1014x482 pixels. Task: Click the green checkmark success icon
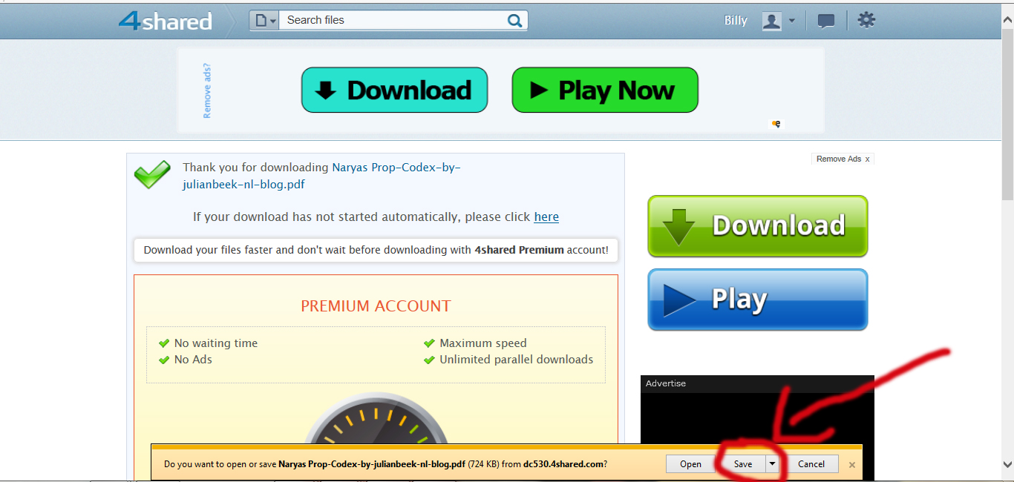[x=152, y=175]
